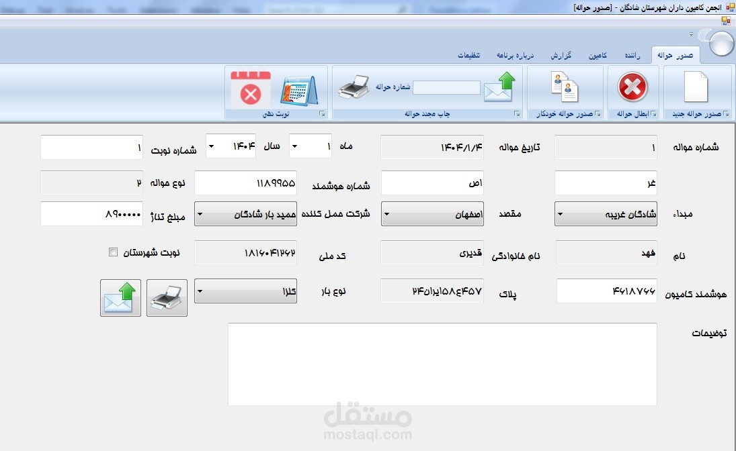The height and width of the screenshot is (451, 736).
Task: Open the شرکت حمل کننده dropdown
Action: click(245, 214)
